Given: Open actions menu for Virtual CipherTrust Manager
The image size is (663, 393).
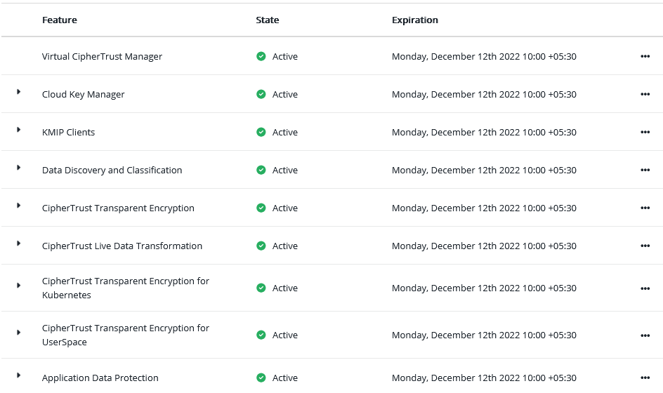Looking at the screenshot, I should [x=645, y=57].
